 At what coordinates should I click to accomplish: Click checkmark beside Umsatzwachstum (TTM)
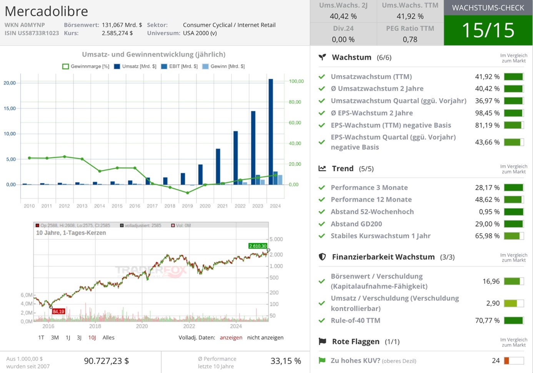tap(322, 76)
